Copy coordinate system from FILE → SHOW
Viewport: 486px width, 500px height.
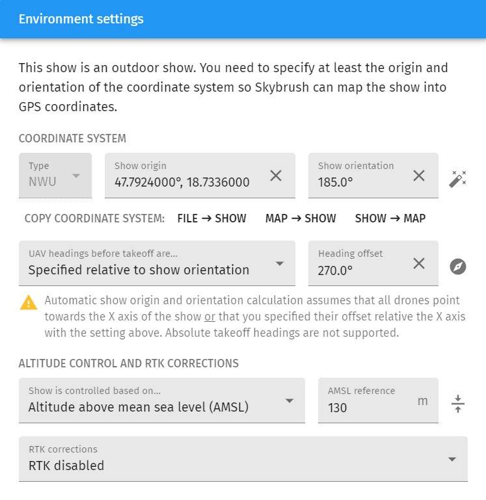pyautogui.click(x=211, y=218)
